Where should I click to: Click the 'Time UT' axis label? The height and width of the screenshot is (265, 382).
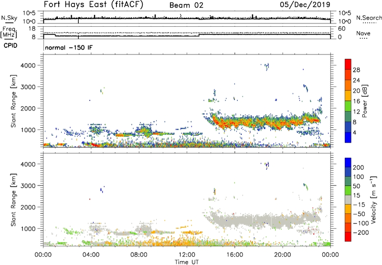coord(187,262)
